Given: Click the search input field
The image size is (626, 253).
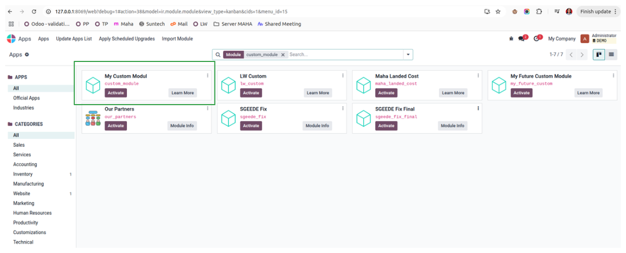Looking at the screenshot, I should point(343,55).
